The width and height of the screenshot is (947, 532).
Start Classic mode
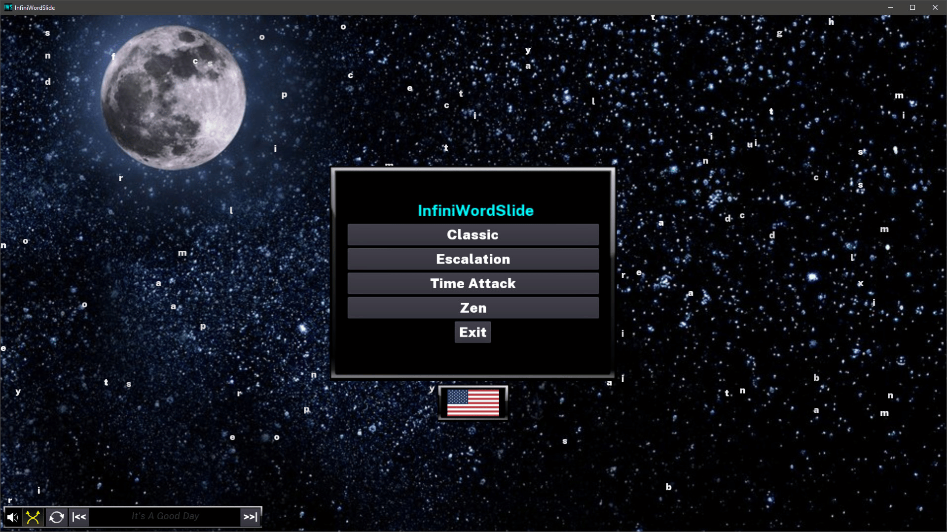click(x=473, y=235)
